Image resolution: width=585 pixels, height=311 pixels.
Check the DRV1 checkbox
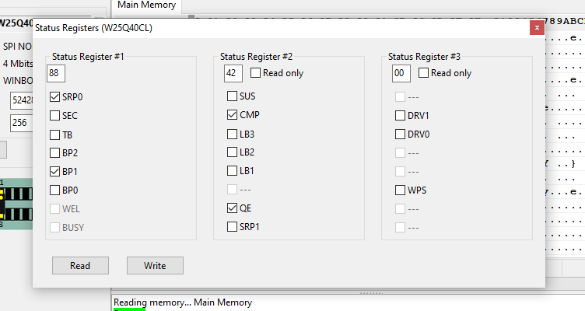click(400, 116)
